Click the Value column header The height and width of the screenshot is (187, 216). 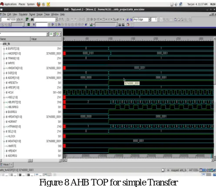click(46, 39)
